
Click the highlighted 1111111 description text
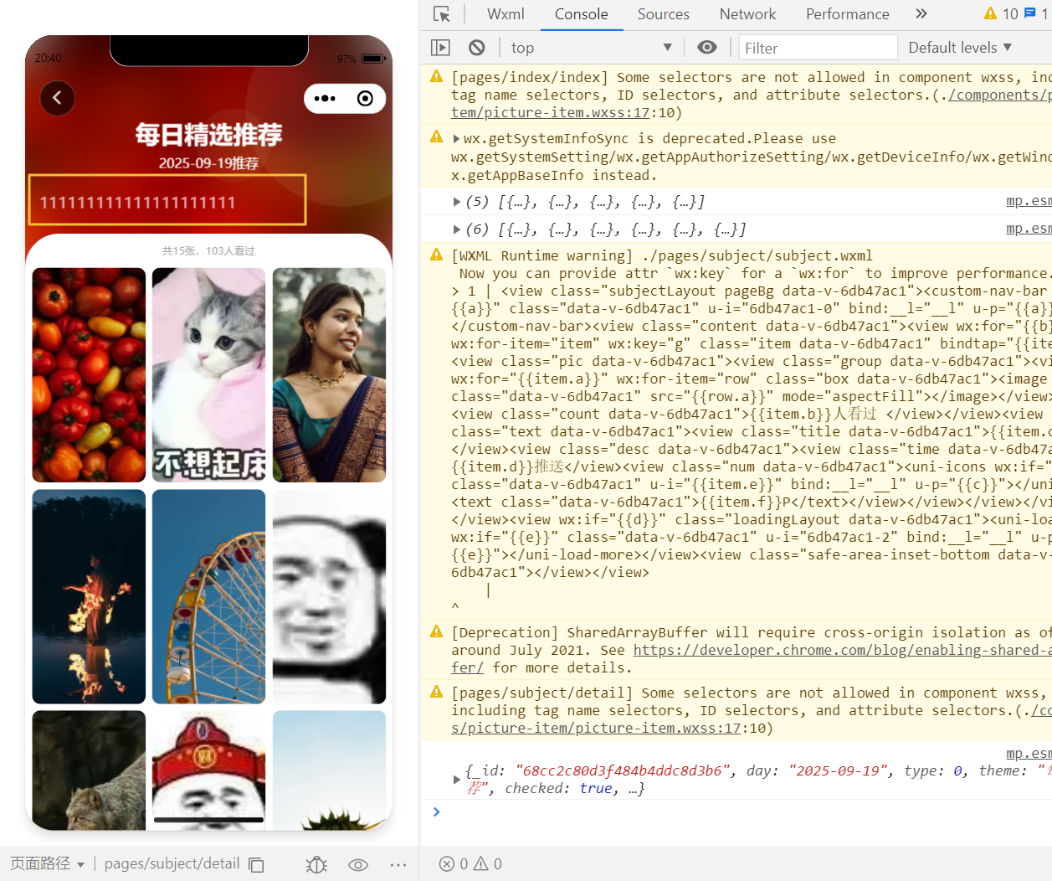[138, 203]
